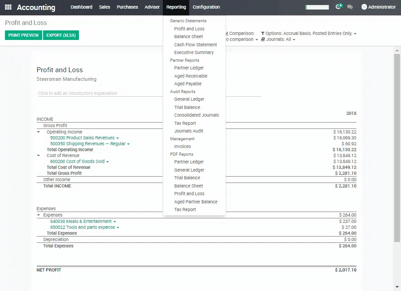
Task: Click the activities clock icon with badge
Action: coord(338,7)
